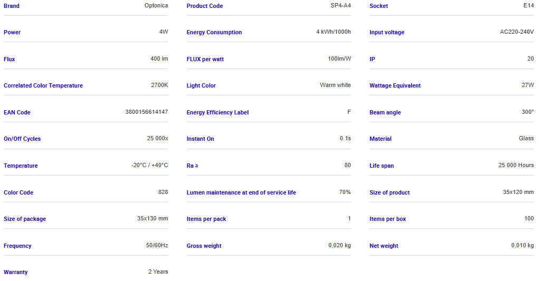Screen dimensions: 544x281
Task: Click the SP4-A4 product code value
Action: 337,6
